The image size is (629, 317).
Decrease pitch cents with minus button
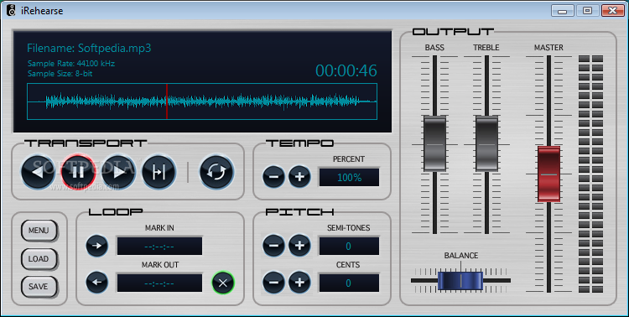pos(274,283)
